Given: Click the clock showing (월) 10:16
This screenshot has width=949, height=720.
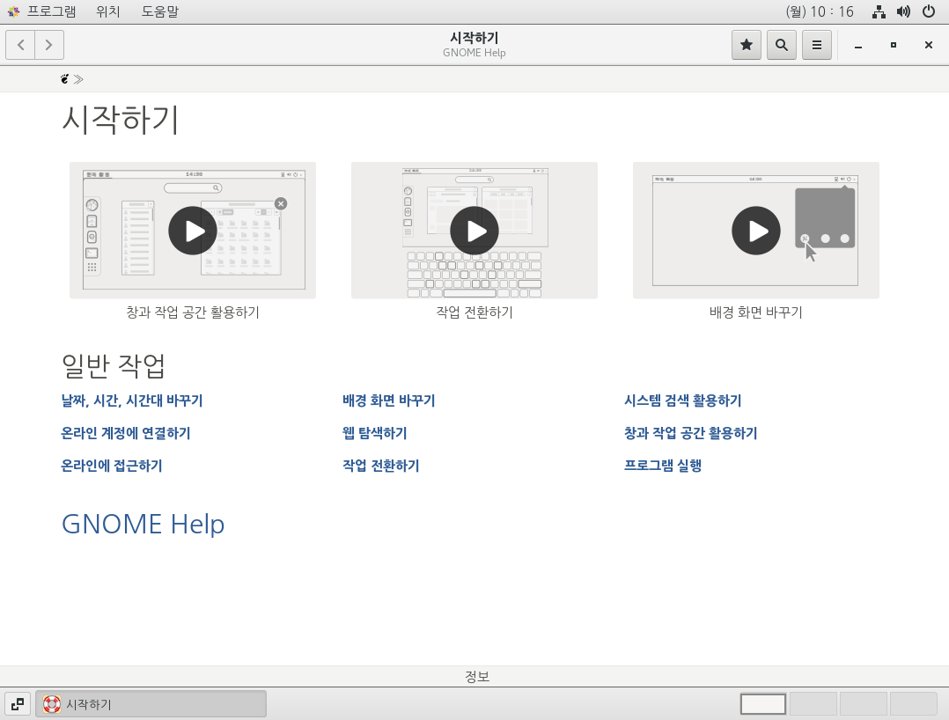Looking at the screenshot, I should pos(819,11).
